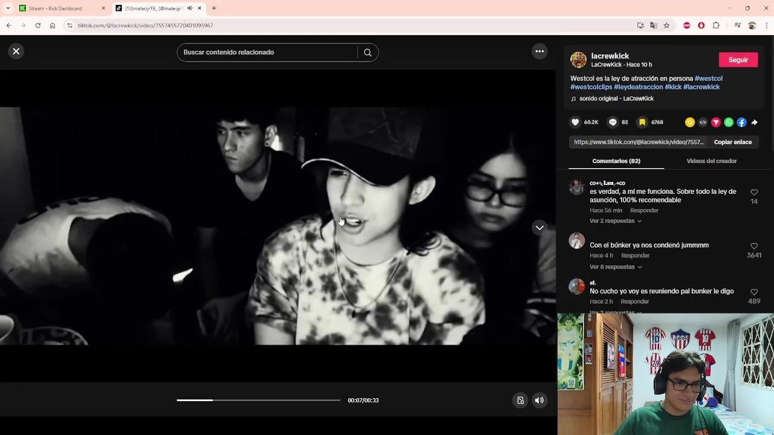Viewport: 774px width, 435px height.
Task: Click the site info icon in address bar
Action: [70, 25]
